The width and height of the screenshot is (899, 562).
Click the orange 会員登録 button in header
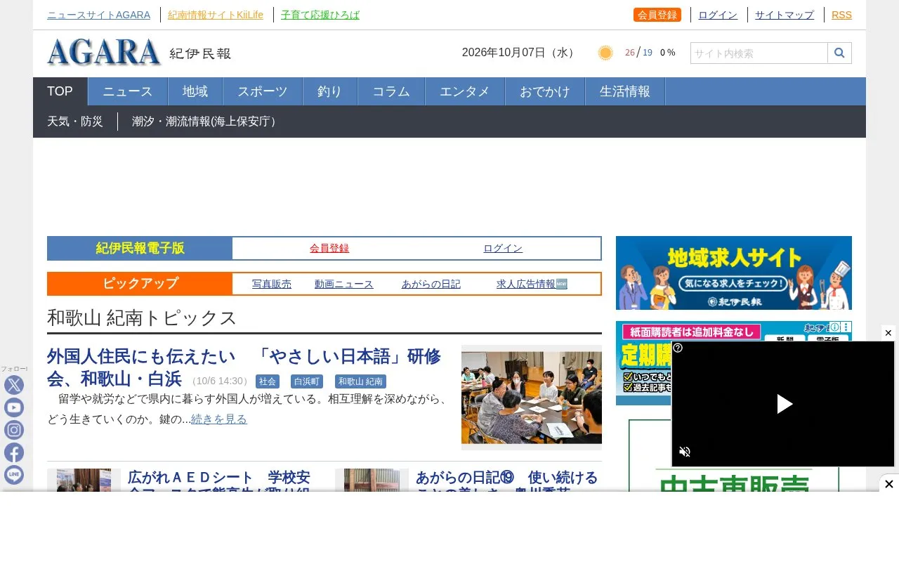657,15
